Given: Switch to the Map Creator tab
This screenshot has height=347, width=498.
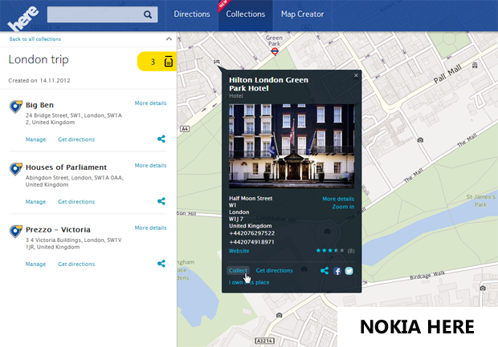Looking at the screenshot, I should click(x=302, y=14).
